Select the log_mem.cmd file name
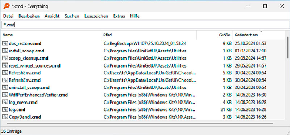The image size is (290, 135). [23, 102]
